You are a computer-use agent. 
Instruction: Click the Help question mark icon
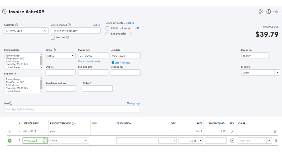pos(268,12)
